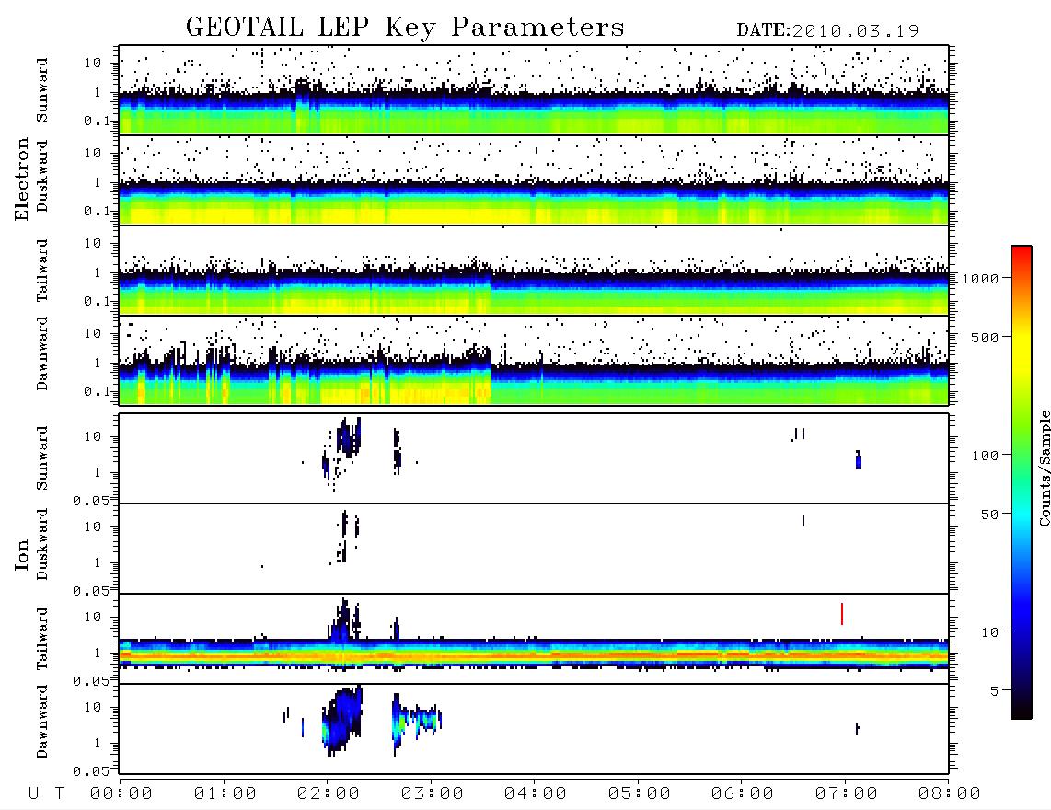The height and width of the screenshot is (810, 1051).
Task: Click the 500 colorbar tick label
Action: pos(986,337)
